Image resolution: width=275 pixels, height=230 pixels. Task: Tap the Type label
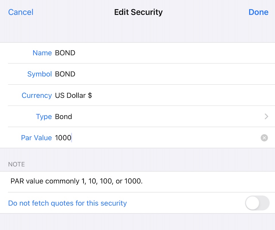44,117
